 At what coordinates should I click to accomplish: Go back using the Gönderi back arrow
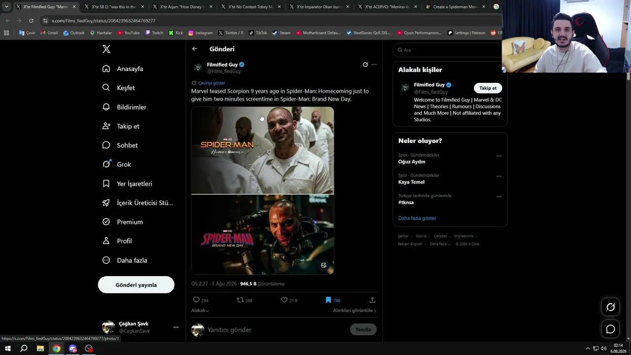pos(195,49)
